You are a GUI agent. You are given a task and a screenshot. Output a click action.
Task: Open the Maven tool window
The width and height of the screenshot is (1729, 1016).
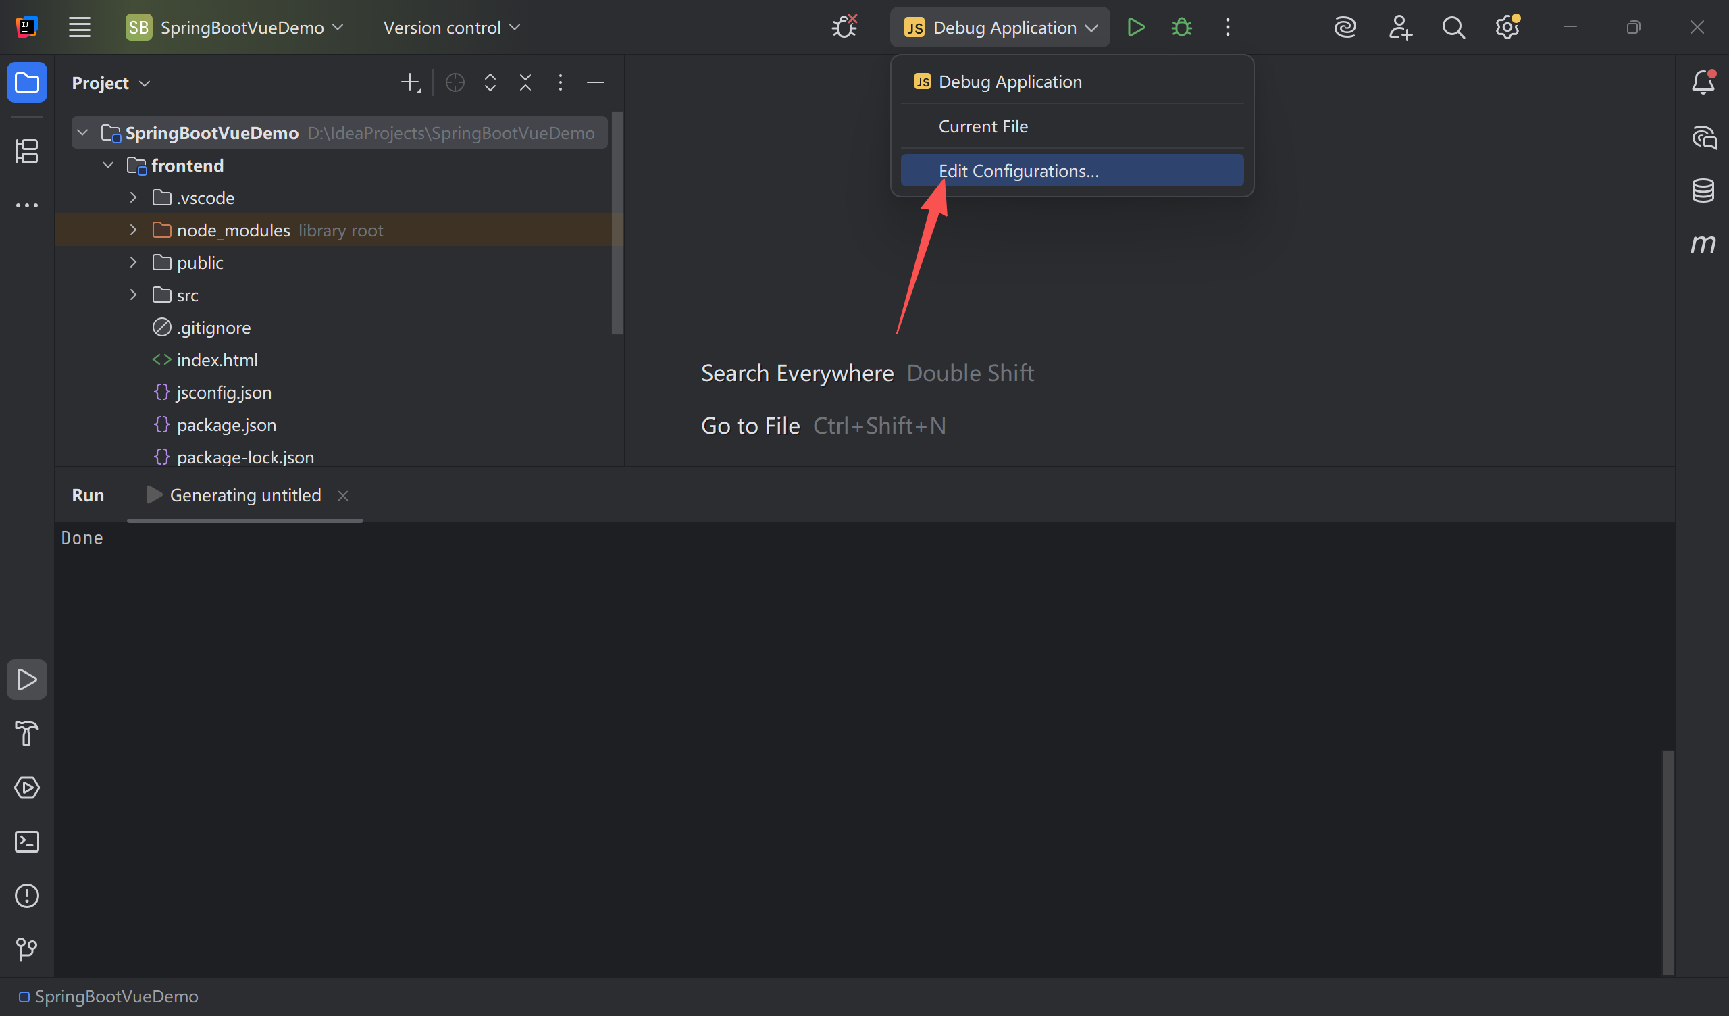pyautogui.click(x=1703, y=244)
